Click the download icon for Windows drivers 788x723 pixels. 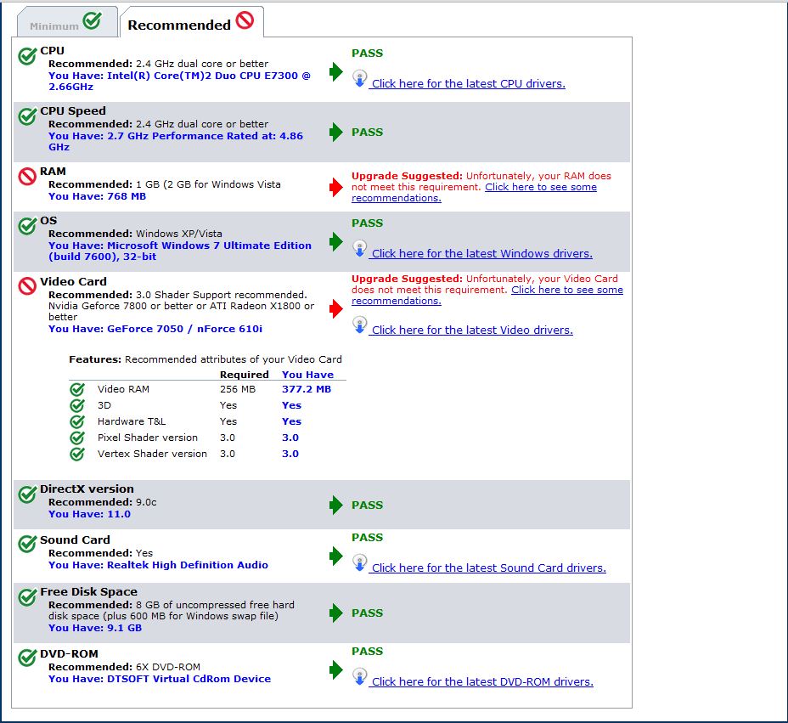(360, 249)
